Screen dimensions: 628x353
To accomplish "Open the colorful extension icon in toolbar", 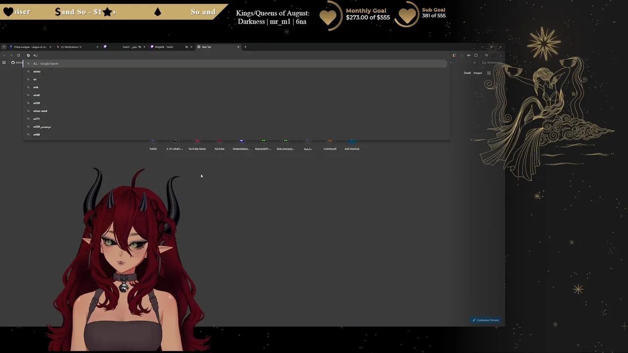I will click(x=454, y=55).
